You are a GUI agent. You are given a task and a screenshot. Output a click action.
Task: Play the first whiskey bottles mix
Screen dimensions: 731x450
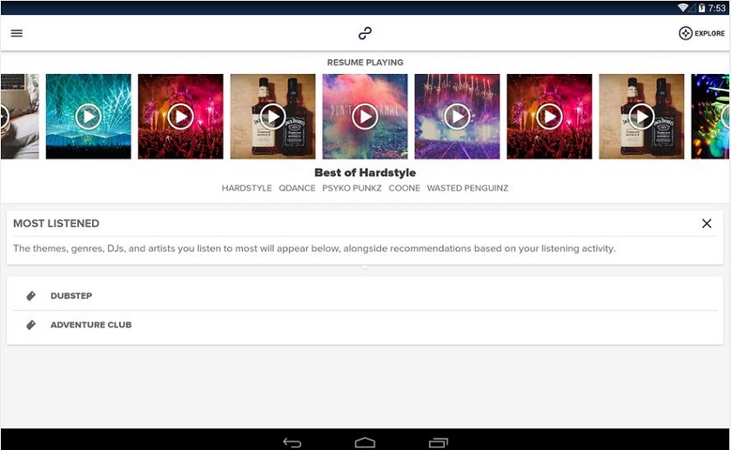point(272,117)
